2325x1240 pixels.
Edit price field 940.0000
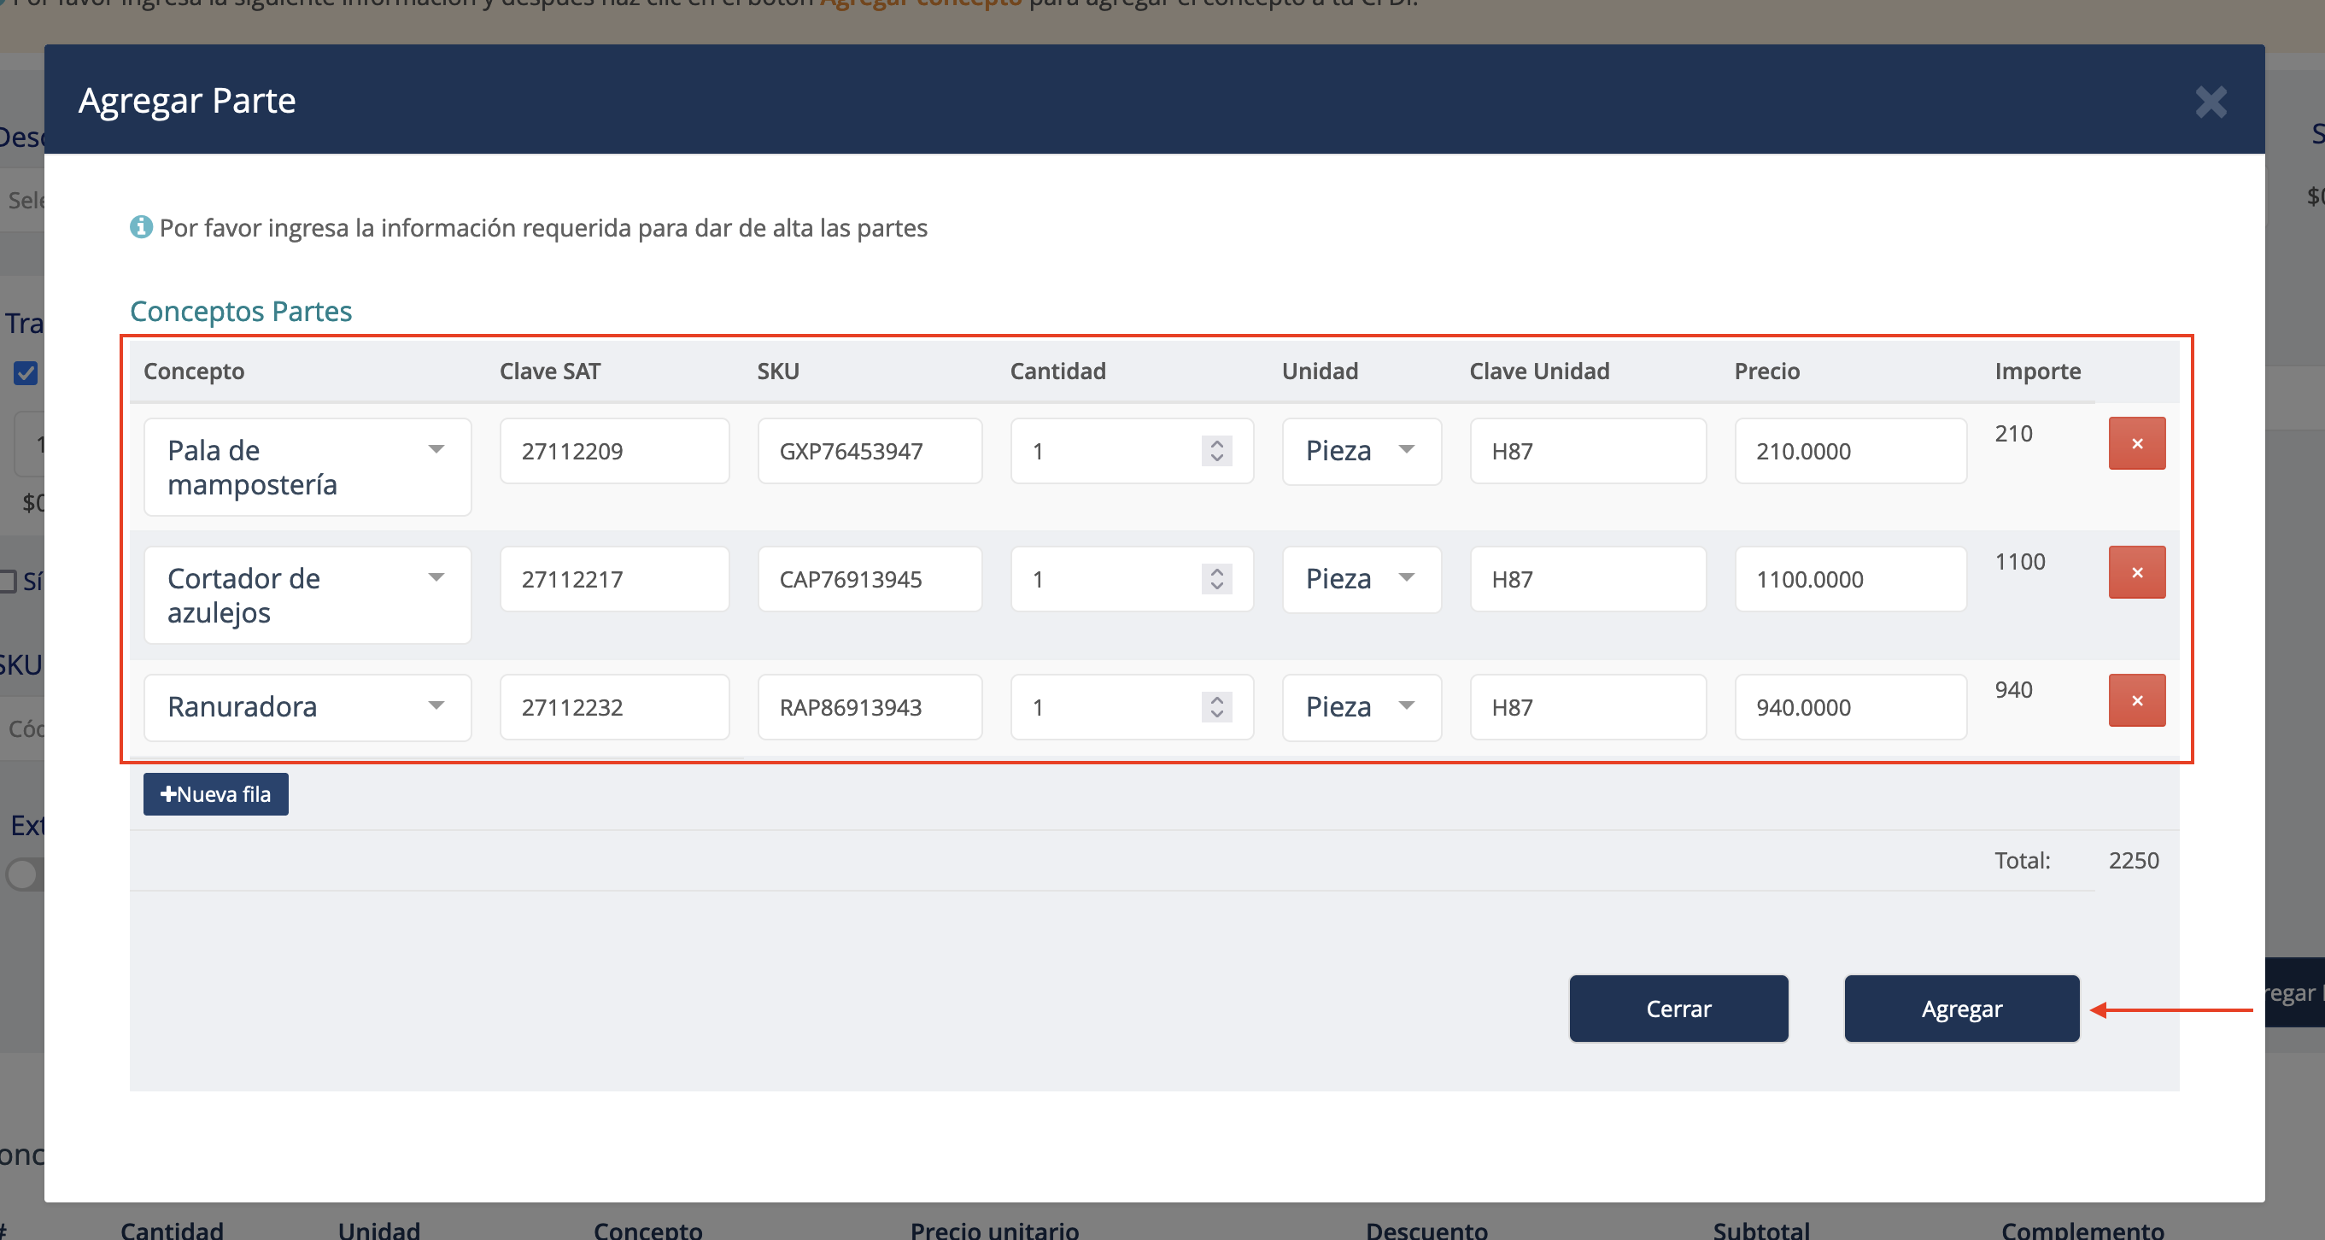[x=1850, y=706]
